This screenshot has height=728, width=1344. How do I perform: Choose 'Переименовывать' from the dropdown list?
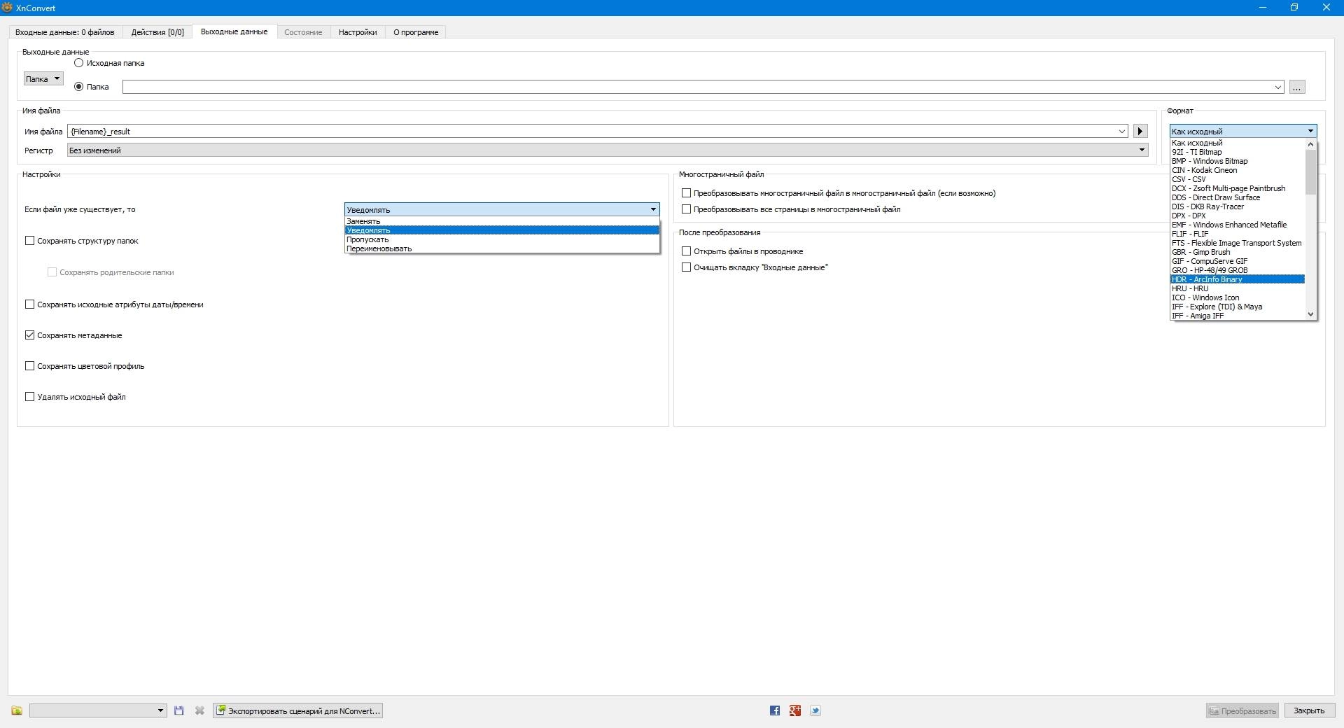[503, 248]
